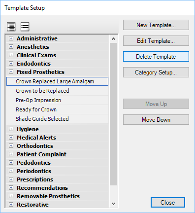
Task: Select the Pre-Op Impression template
Action: [x=58, y=100]
